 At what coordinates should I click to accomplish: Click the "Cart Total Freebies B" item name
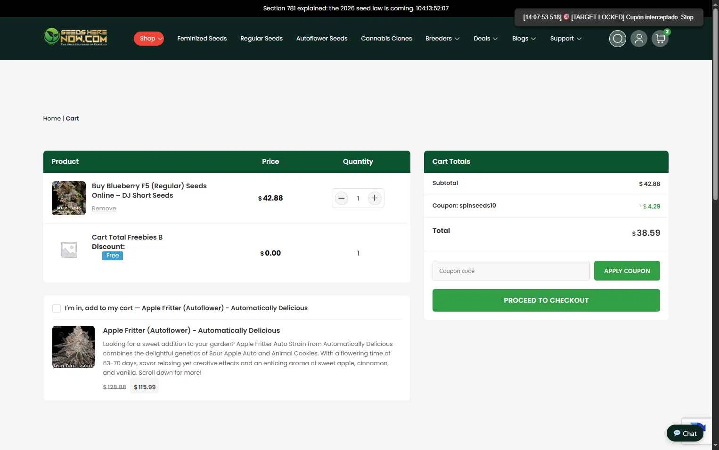pyautogui.click(x=127, y=237)
